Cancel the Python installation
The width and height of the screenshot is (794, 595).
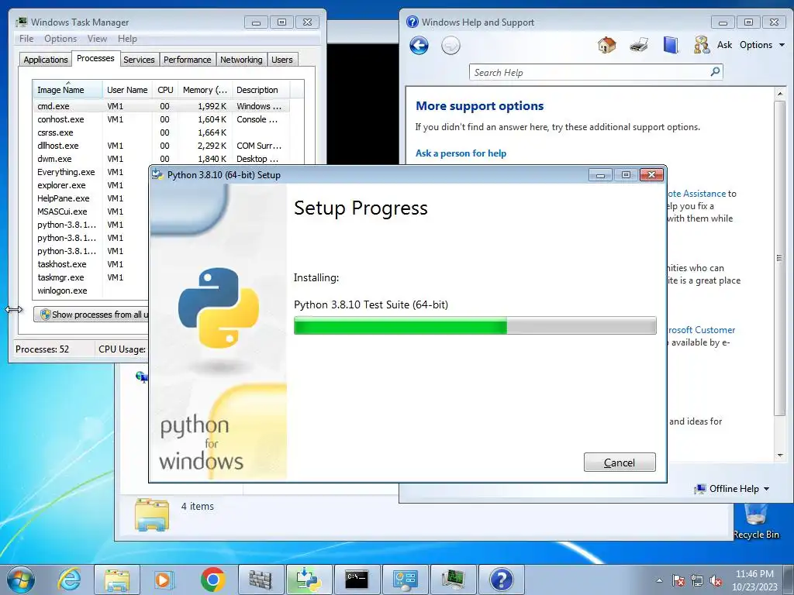(620, 463)
